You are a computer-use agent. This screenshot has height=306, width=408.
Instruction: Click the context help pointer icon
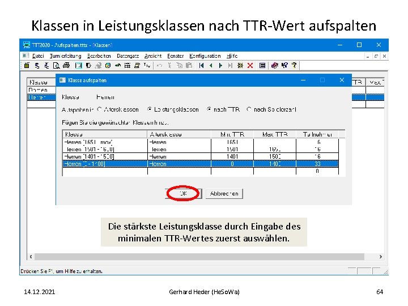click(x=284, y=66)
